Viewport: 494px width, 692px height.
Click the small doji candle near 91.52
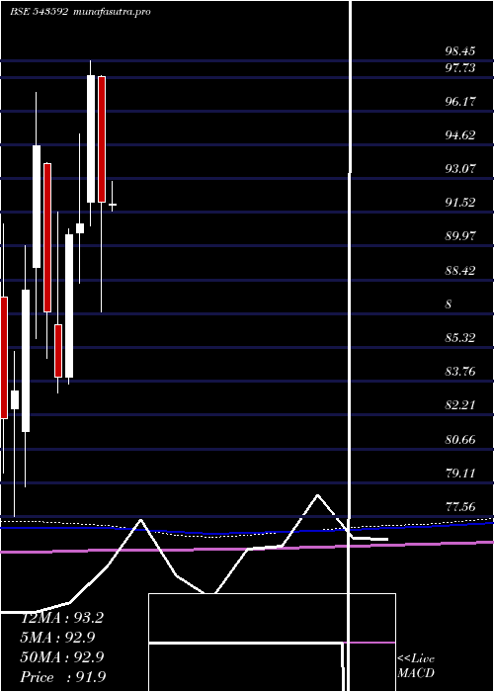113,205
